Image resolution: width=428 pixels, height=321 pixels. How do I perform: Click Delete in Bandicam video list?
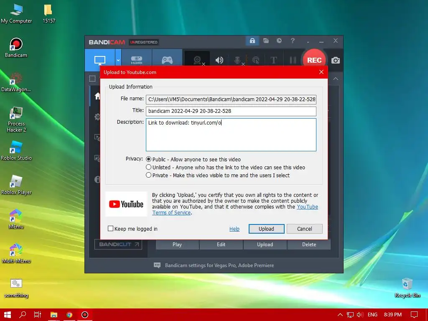309,245
